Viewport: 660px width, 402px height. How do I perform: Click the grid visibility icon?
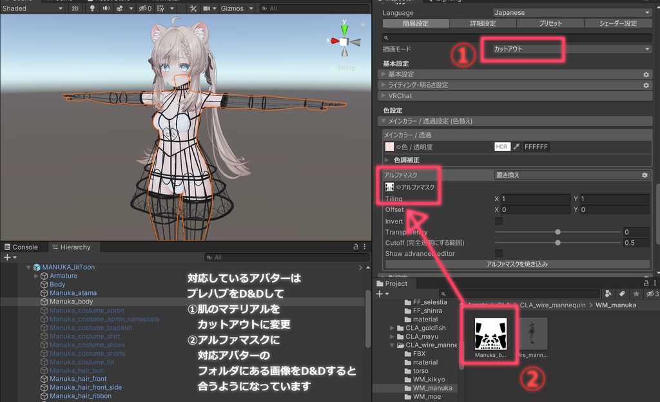(160, 8)
